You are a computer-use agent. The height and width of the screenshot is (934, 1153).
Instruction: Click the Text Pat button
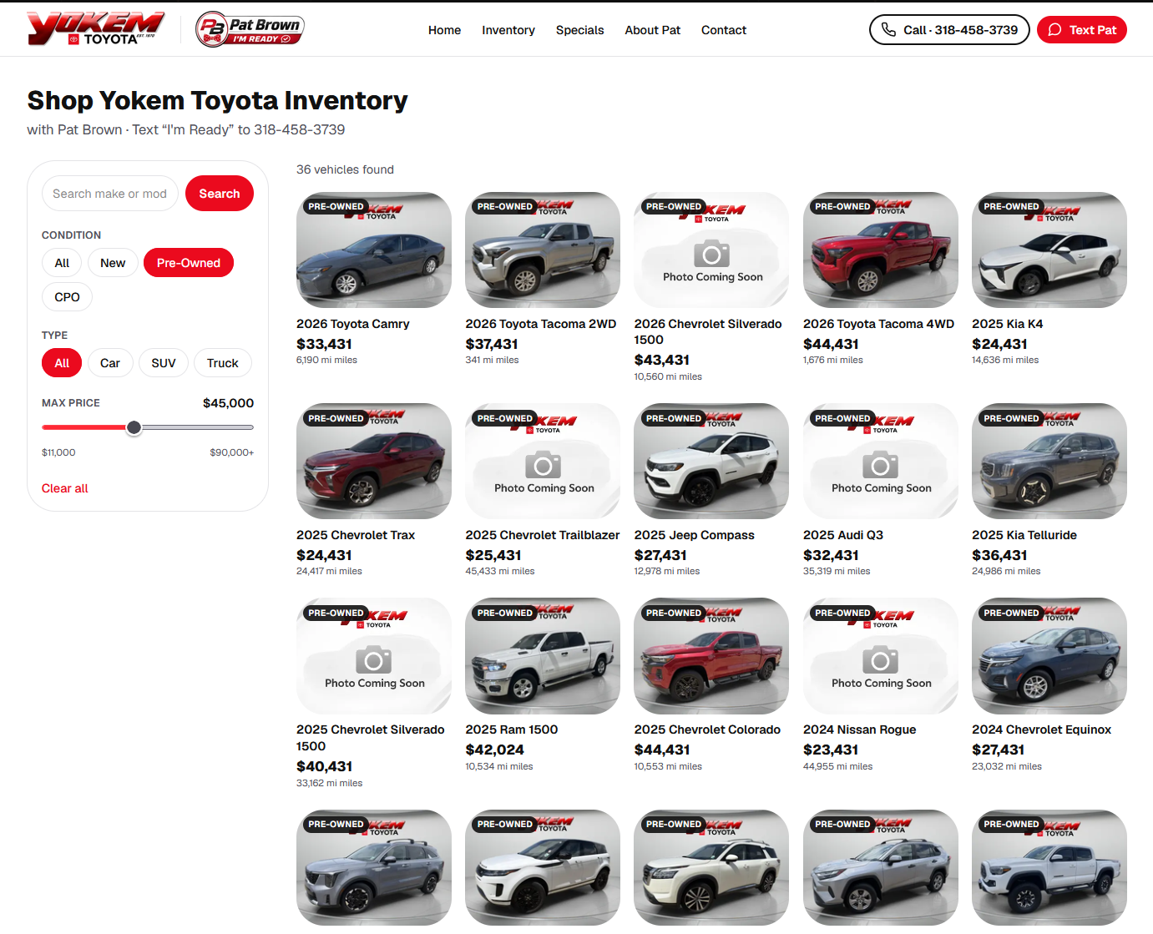point(1082,30)
